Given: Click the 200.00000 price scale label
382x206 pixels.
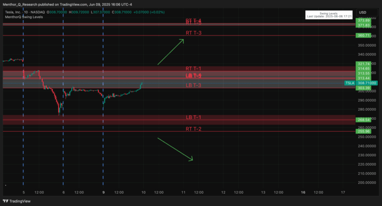Looking at the screenshot, I should point(367,182).
